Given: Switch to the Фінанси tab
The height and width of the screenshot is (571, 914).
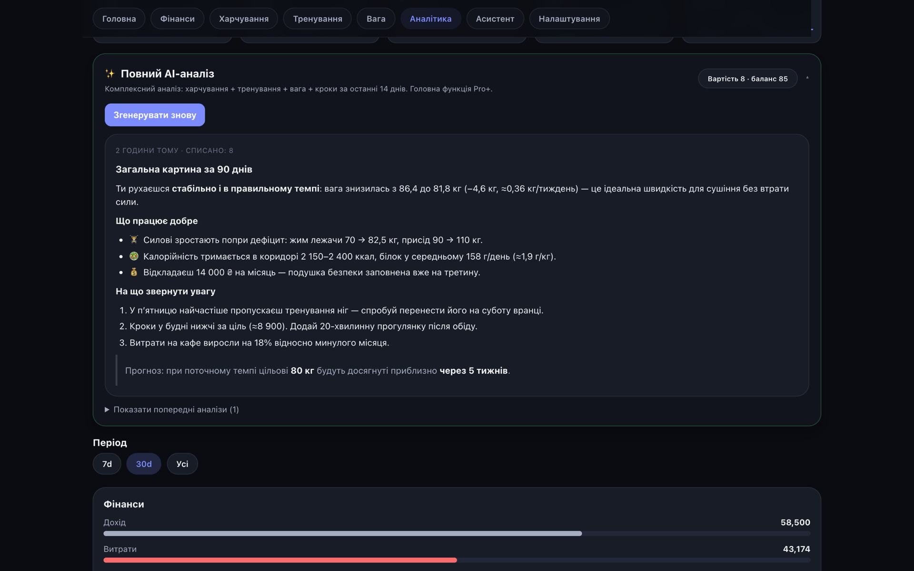Looking at the screenshot, I should pyautogui.click(x=178, y=19).
